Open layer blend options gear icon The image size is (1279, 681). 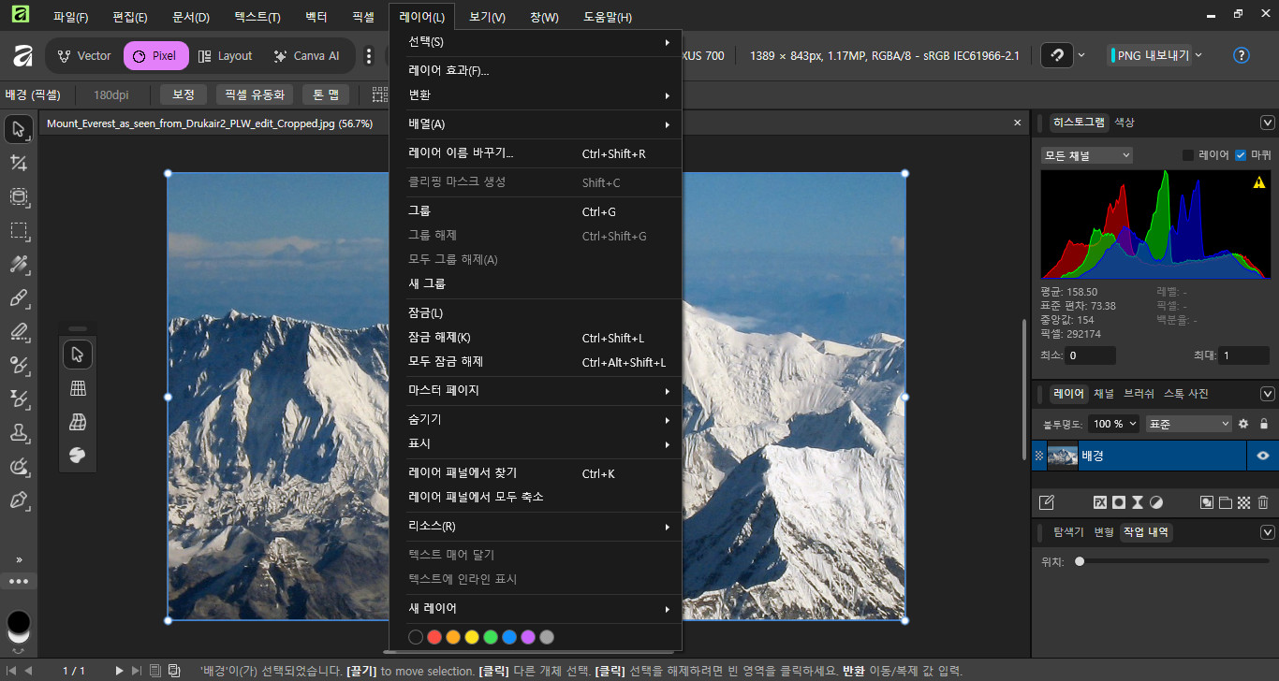pos(1243,424)
